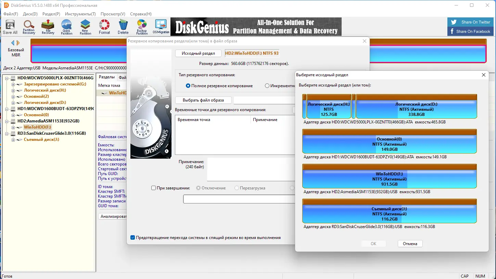Collapse the HD0 WDC disk node
The width and height of the screenshot is (496, 279).
7,78
